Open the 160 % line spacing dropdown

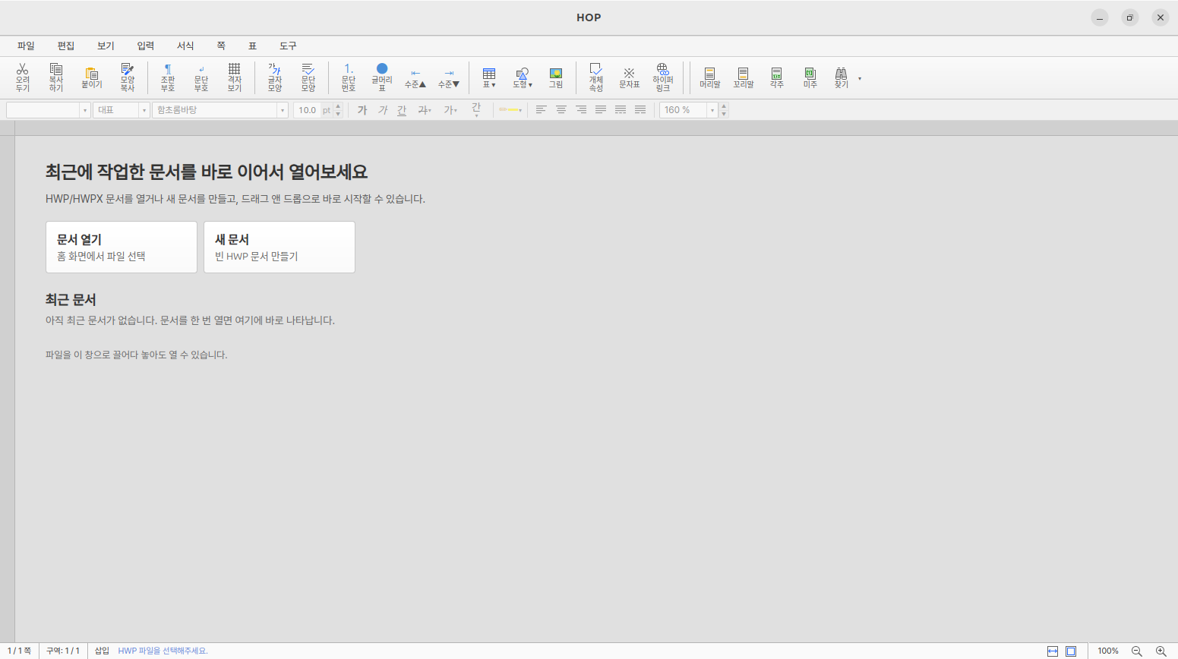(712, 110)
